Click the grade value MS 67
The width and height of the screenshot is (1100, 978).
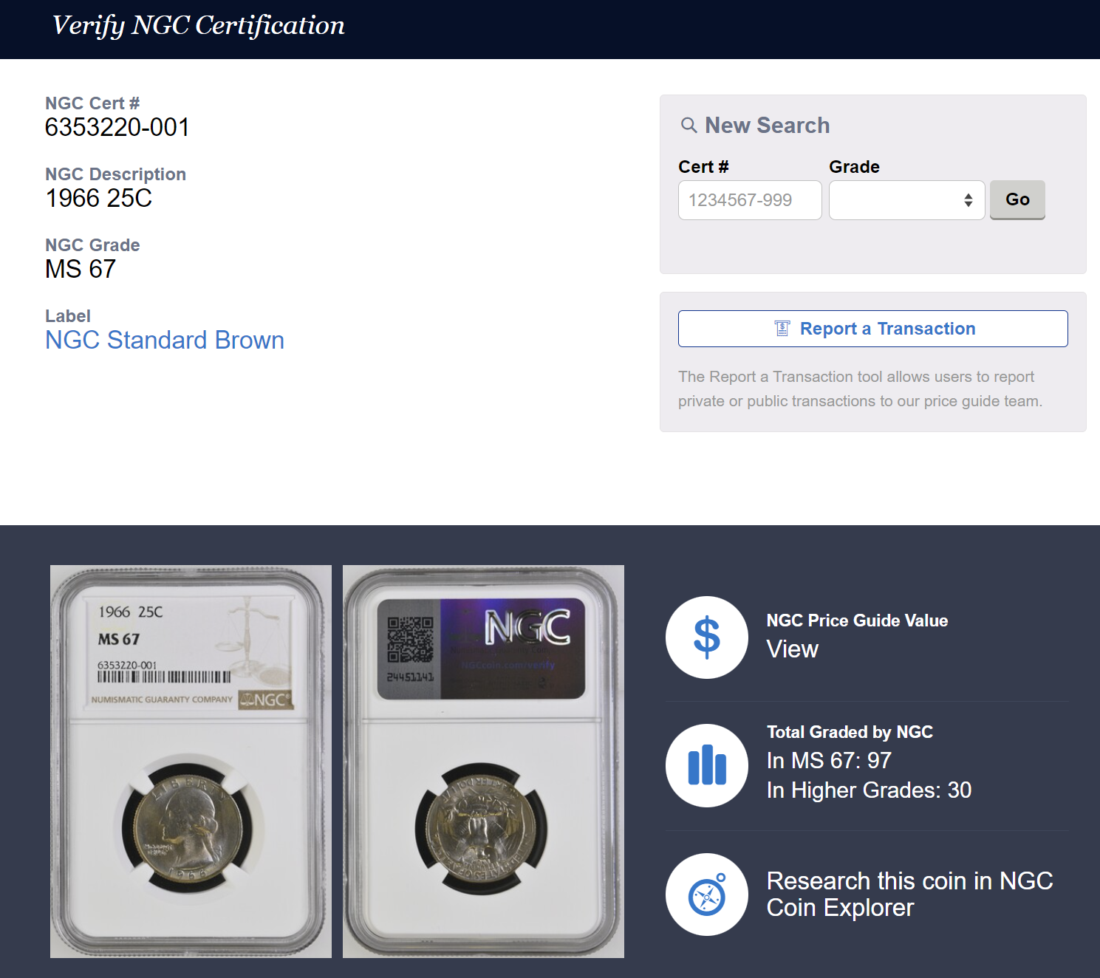tap(81, 269)
